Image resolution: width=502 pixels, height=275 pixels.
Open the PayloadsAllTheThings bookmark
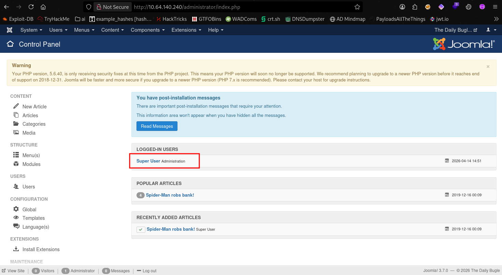397,19
